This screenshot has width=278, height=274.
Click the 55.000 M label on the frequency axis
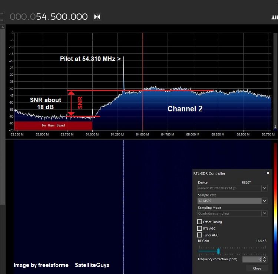tap(193, 134)
